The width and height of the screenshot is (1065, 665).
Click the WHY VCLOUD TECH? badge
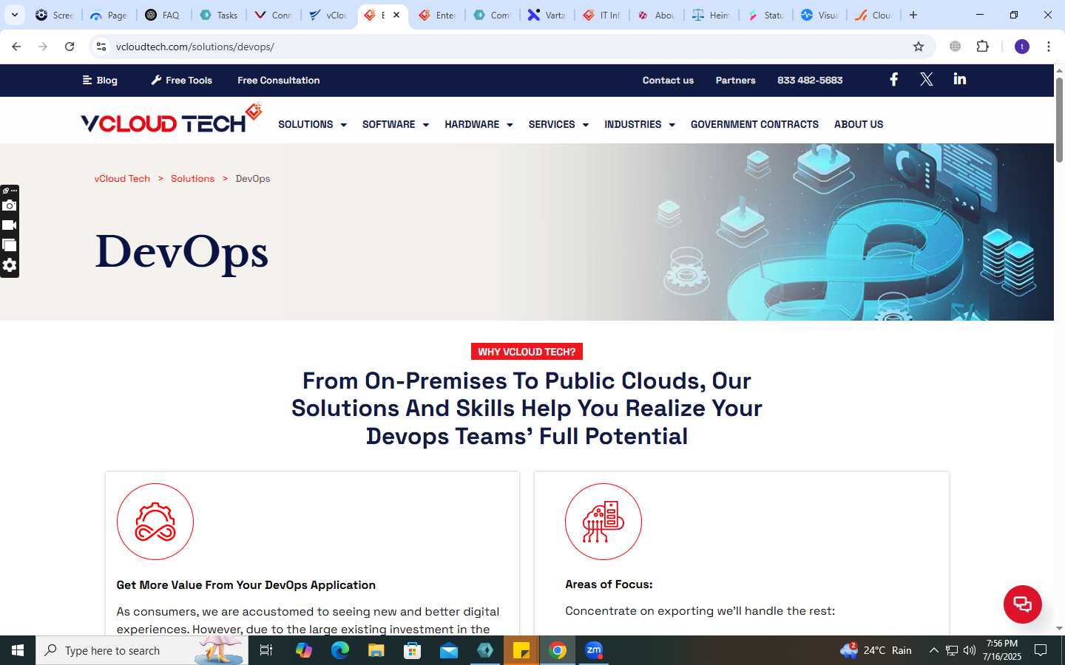tap(527, 352)
